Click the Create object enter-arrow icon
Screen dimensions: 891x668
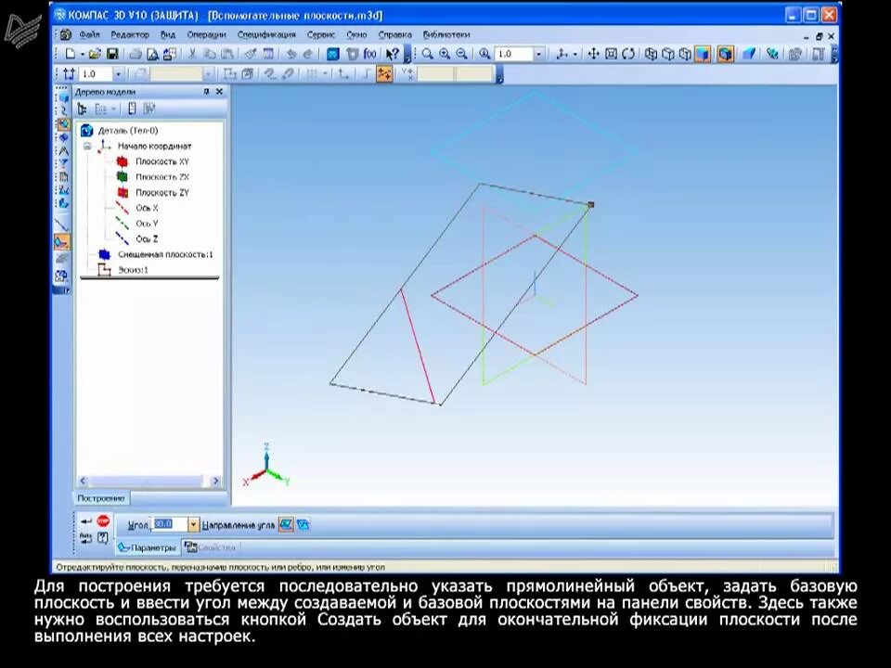85,520
